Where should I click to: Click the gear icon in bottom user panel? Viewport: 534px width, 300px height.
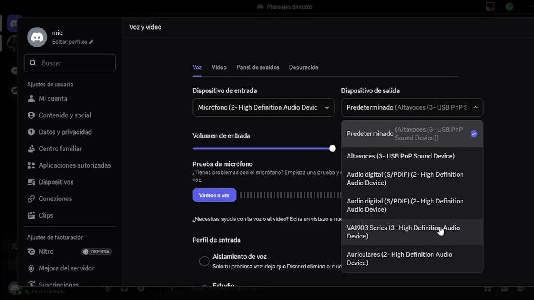tap(141, 288)
